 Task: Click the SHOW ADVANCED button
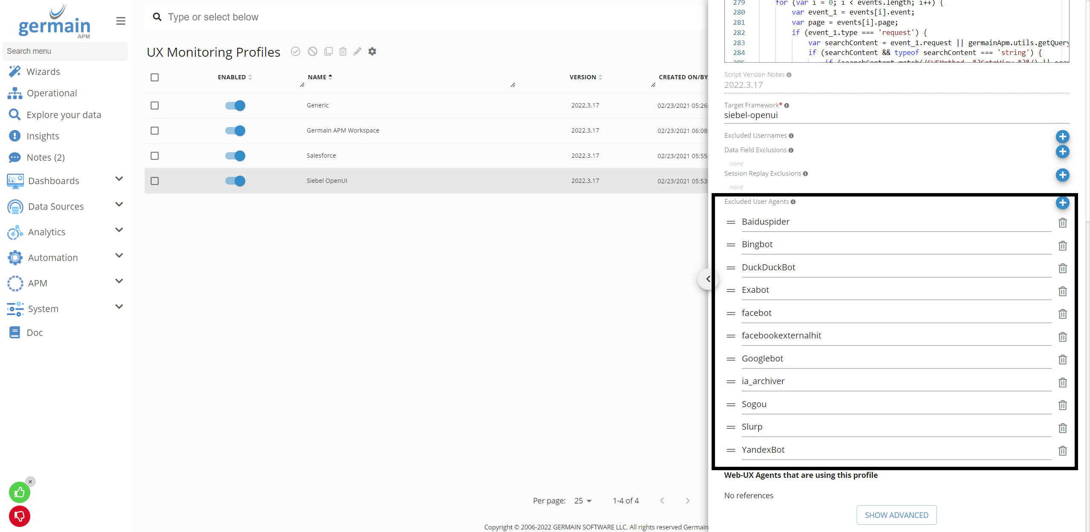pyautogui.click(x=896, y=515)
